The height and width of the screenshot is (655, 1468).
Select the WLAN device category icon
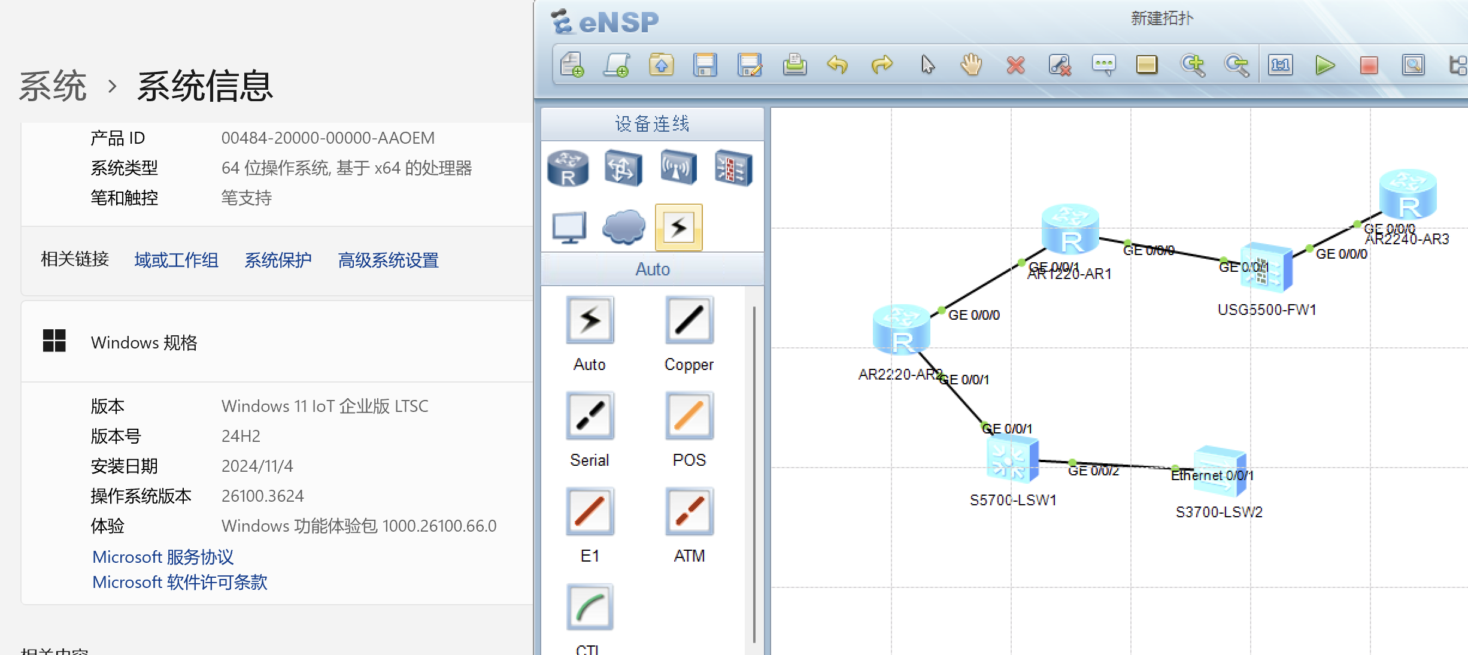[x=678, y=168]
